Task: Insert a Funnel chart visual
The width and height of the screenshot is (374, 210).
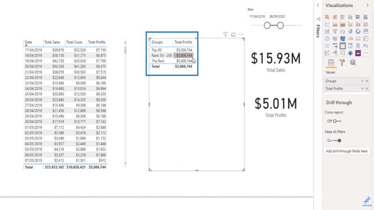Action: pyautogui.click(x=335, y=31)
